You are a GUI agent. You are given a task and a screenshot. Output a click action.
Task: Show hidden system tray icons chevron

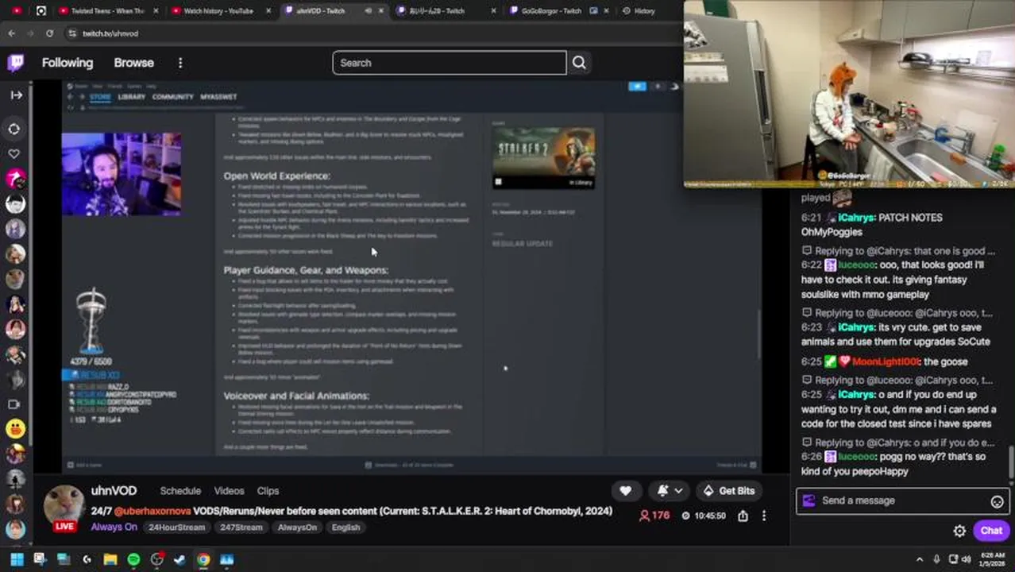click(920, 559)
